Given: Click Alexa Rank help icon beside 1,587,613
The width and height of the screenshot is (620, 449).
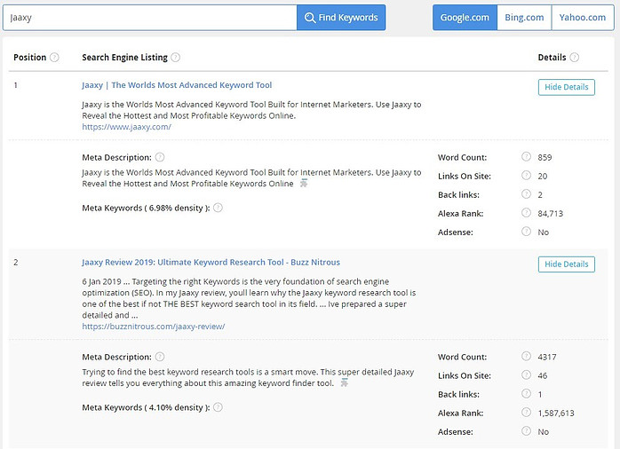Looking at the screenshot, I should (x=526, y=413).
